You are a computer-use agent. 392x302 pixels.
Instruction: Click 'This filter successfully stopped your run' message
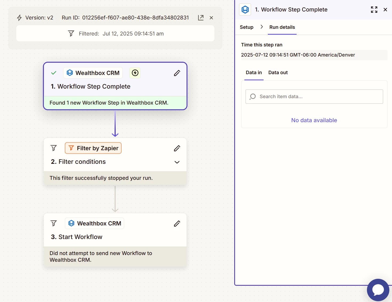pos(101,178)
